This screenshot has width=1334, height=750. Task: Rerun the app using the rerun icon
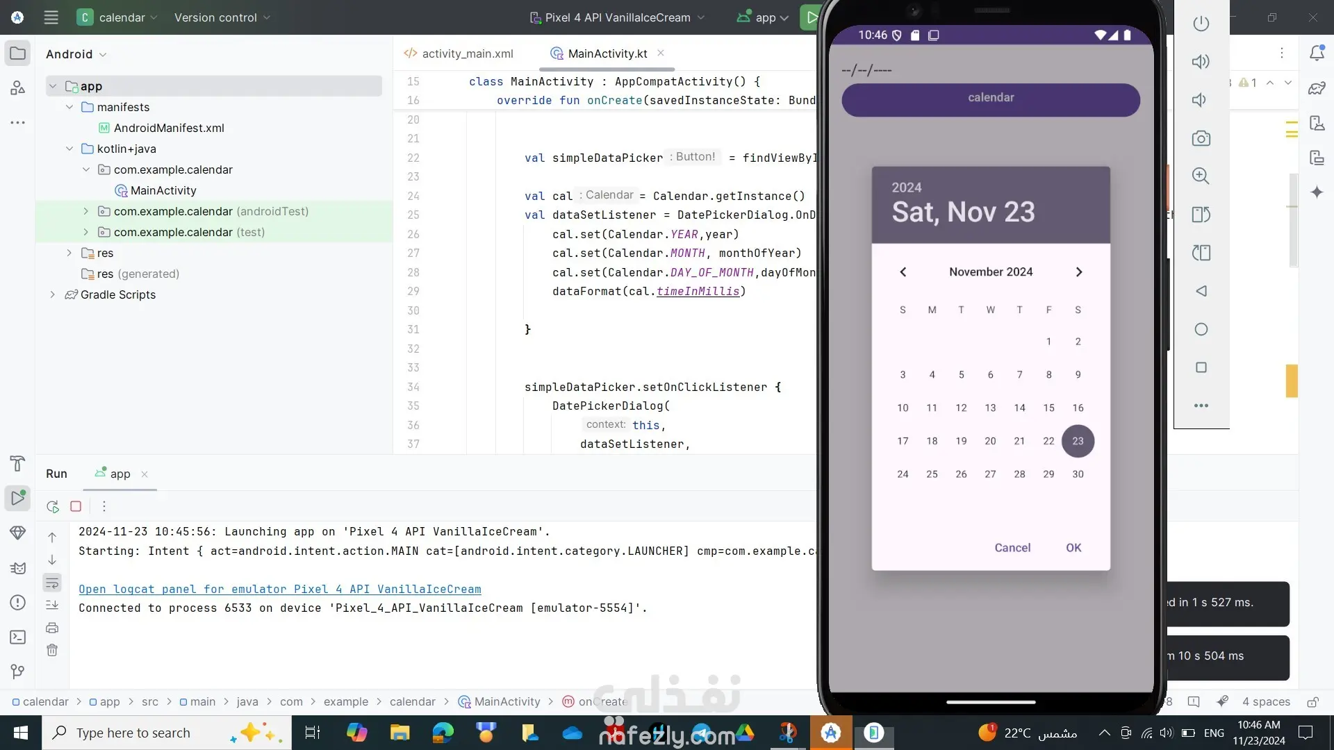tap(53, 506)
